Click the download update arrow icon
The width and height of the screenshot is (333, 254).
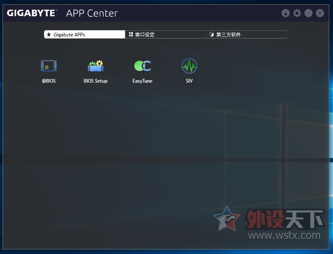286,13
